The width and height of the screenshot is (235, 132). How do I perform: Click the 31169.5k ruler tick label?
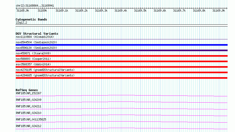[140, 10]
